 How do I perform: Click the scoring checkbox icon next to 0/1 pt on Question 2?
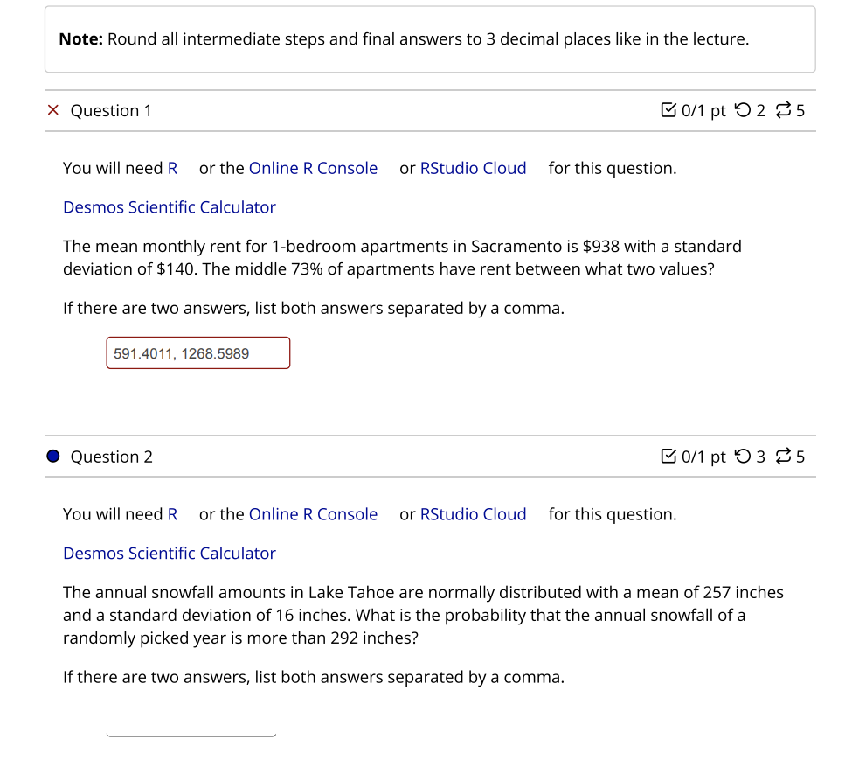pyautogui.click(x=669, y=457)
